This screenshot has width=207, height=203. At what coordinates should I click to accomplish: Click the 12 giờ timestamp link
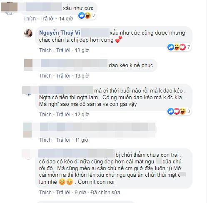82,115
